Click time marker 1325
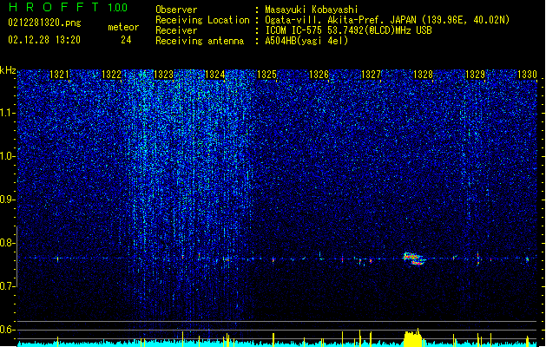The height and width of the screenshot is (347, 546). (266, 75)
